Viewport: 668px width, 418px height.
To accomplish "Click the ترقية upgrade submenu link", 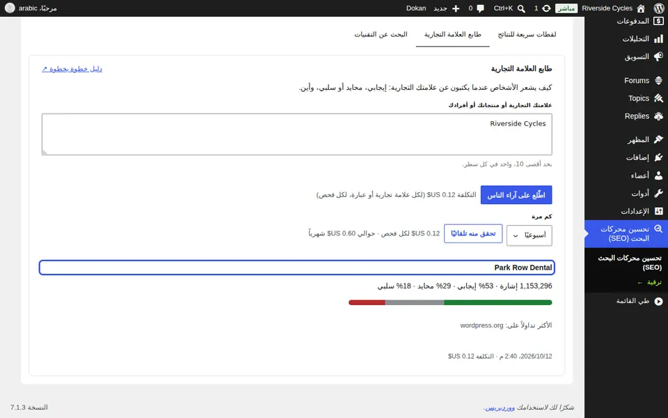I will click(650, 282).
